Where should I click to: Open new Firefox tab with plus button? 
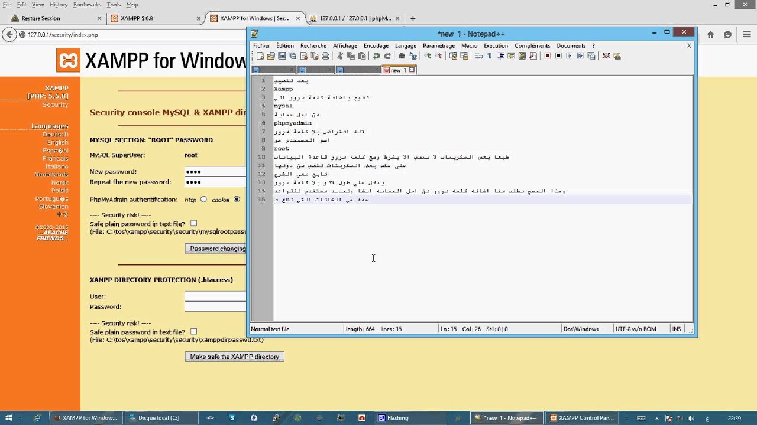click(413, 18)
